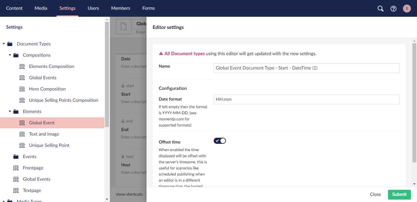The image size is (417, 202).
Task: Click the Date format input field
Action: [x=306, y=100]
